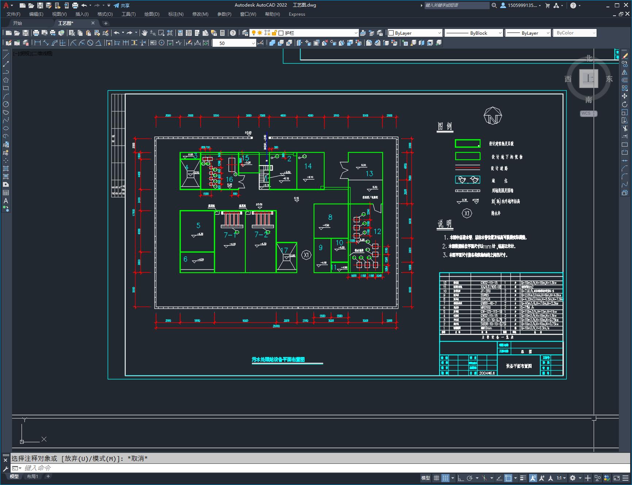This screenshot has height=485, width=632.
Task: Open the QuickCalc calculator icon
Action: coord(222,33)
